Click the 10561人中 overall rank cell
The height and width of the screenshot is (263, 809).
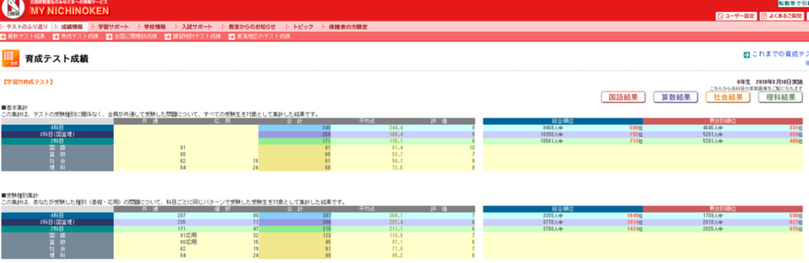pyautogui.click(x=551, y=141)
